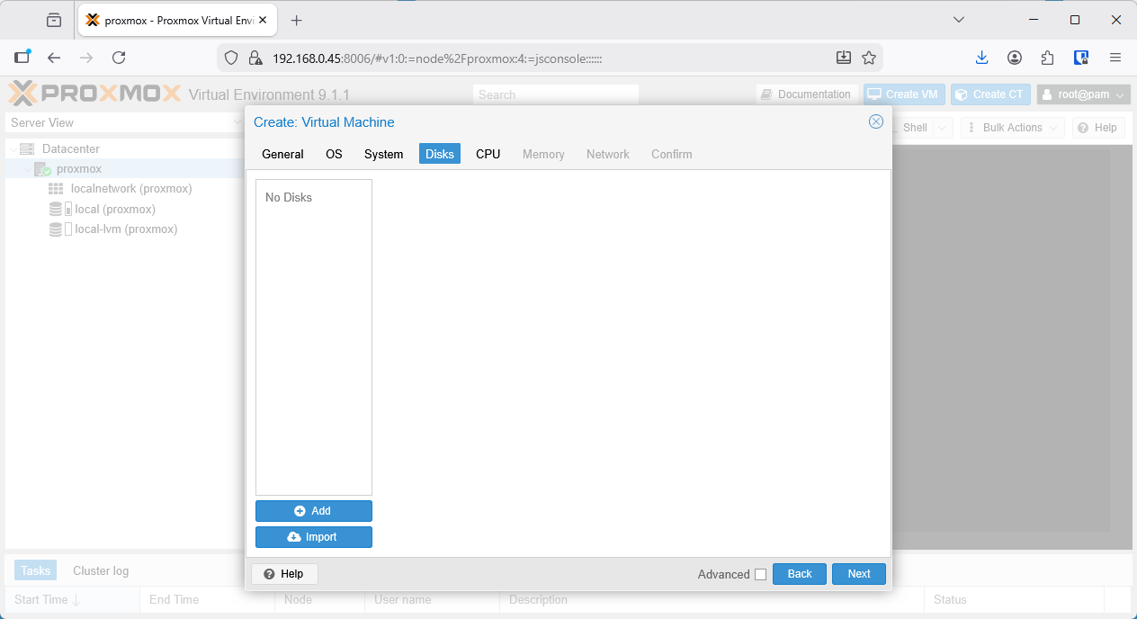1137x619 pixels.
Task: Click the site security shield icon
Action: (x=231, y=58)
